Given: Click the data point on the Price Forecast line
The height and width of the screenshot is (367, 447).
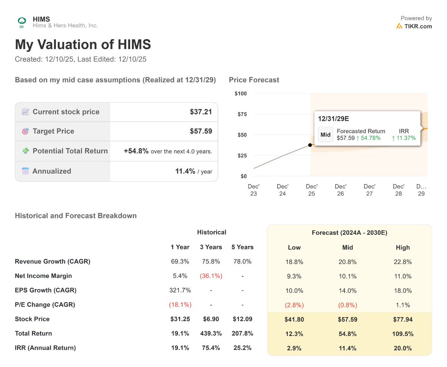Looking at the screenshot, I should pyautogui.click(x=310, y=145).
